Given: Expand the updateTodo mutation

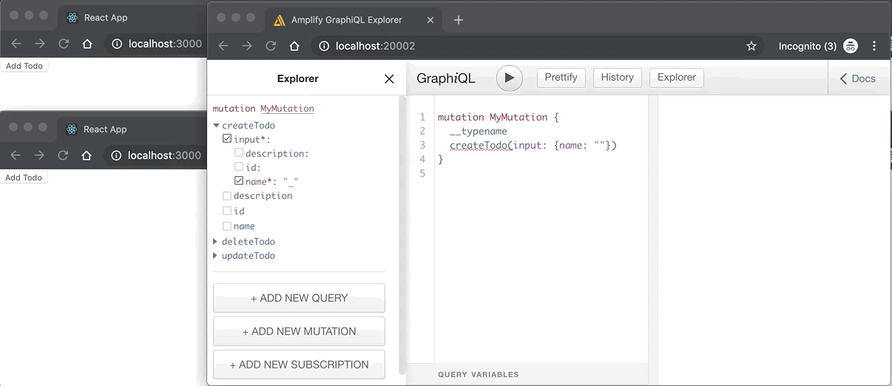Looking at the screenshot, I should [x=216, y=256].
